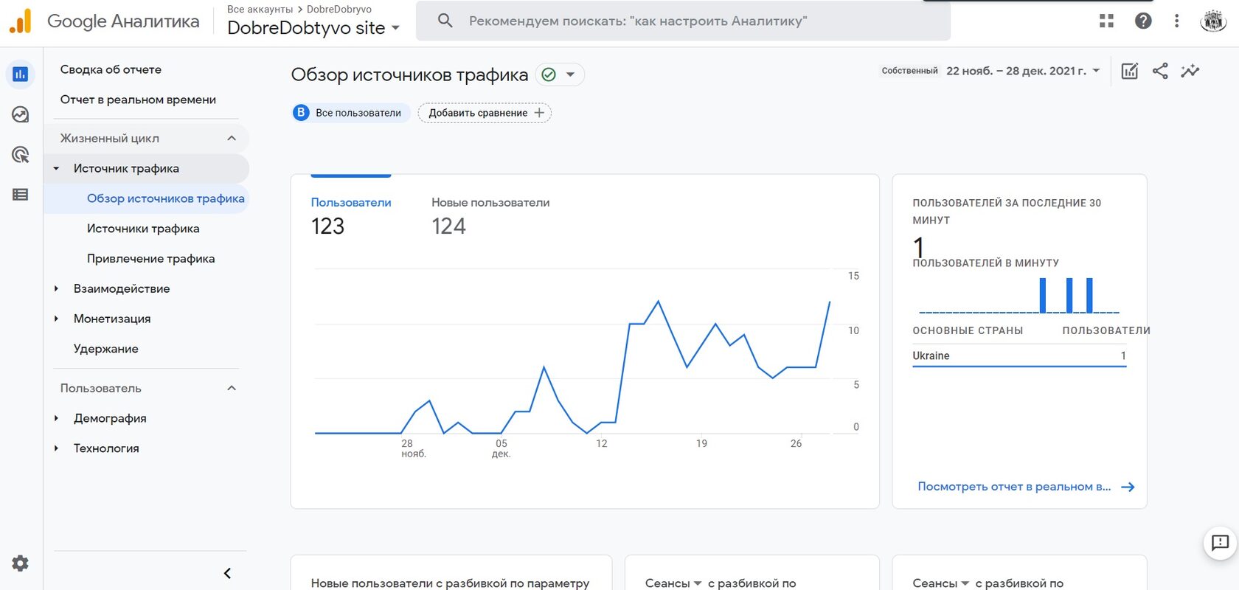Click the DobreDobryvo breadcrumb
The height and width of the screenshot is (590, 1239).
point(339,10)
